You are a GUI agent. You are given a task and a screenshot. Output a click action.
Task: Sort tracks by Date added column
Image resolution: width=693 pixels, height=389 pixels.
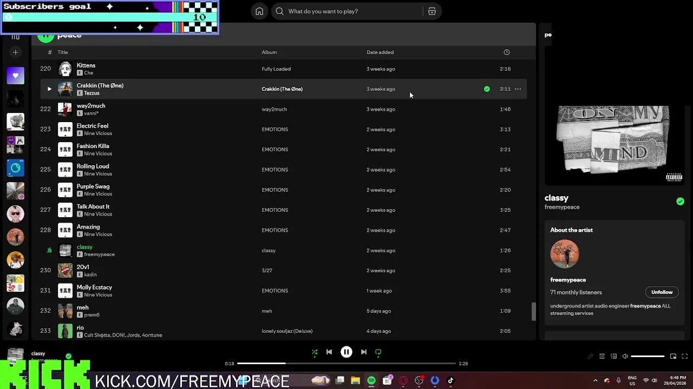point(380,52)
